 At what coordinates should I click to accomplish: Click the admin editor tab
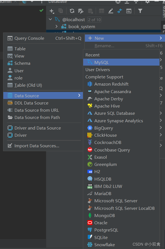click(x=6, y=2)
